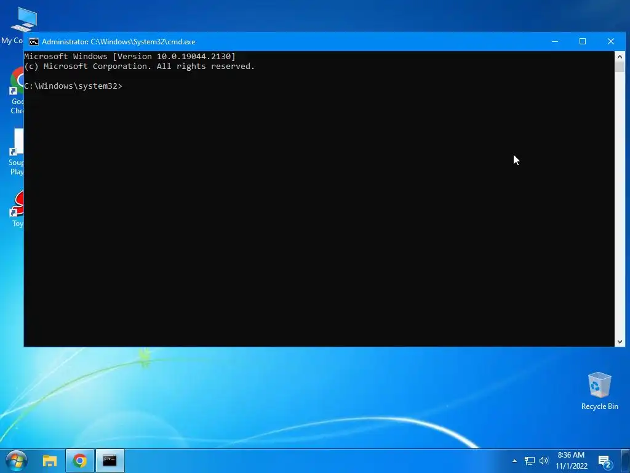Image resolution: width=630 pixels, height=473 pixels.
Task: Click the 'Administrator: C:\Windows\System32\cmd.exe' title text
Action: (x=119, y=42)
